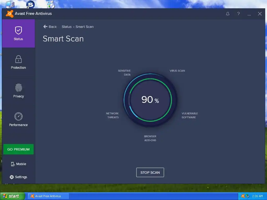Stop the running Smart Scan

point(150,172)
